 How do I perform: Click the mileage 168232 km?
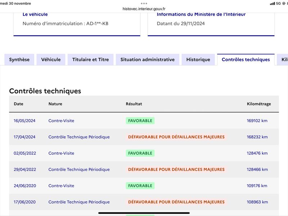pos(257,137)
